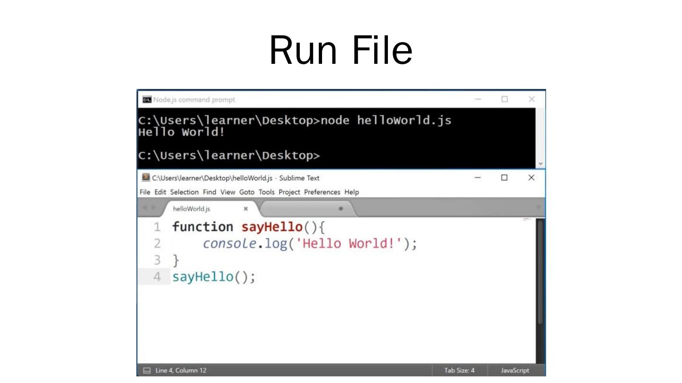Viewport: 682px width, 383px height.
Task: Open the Find menu
Action: pos(209,192)
